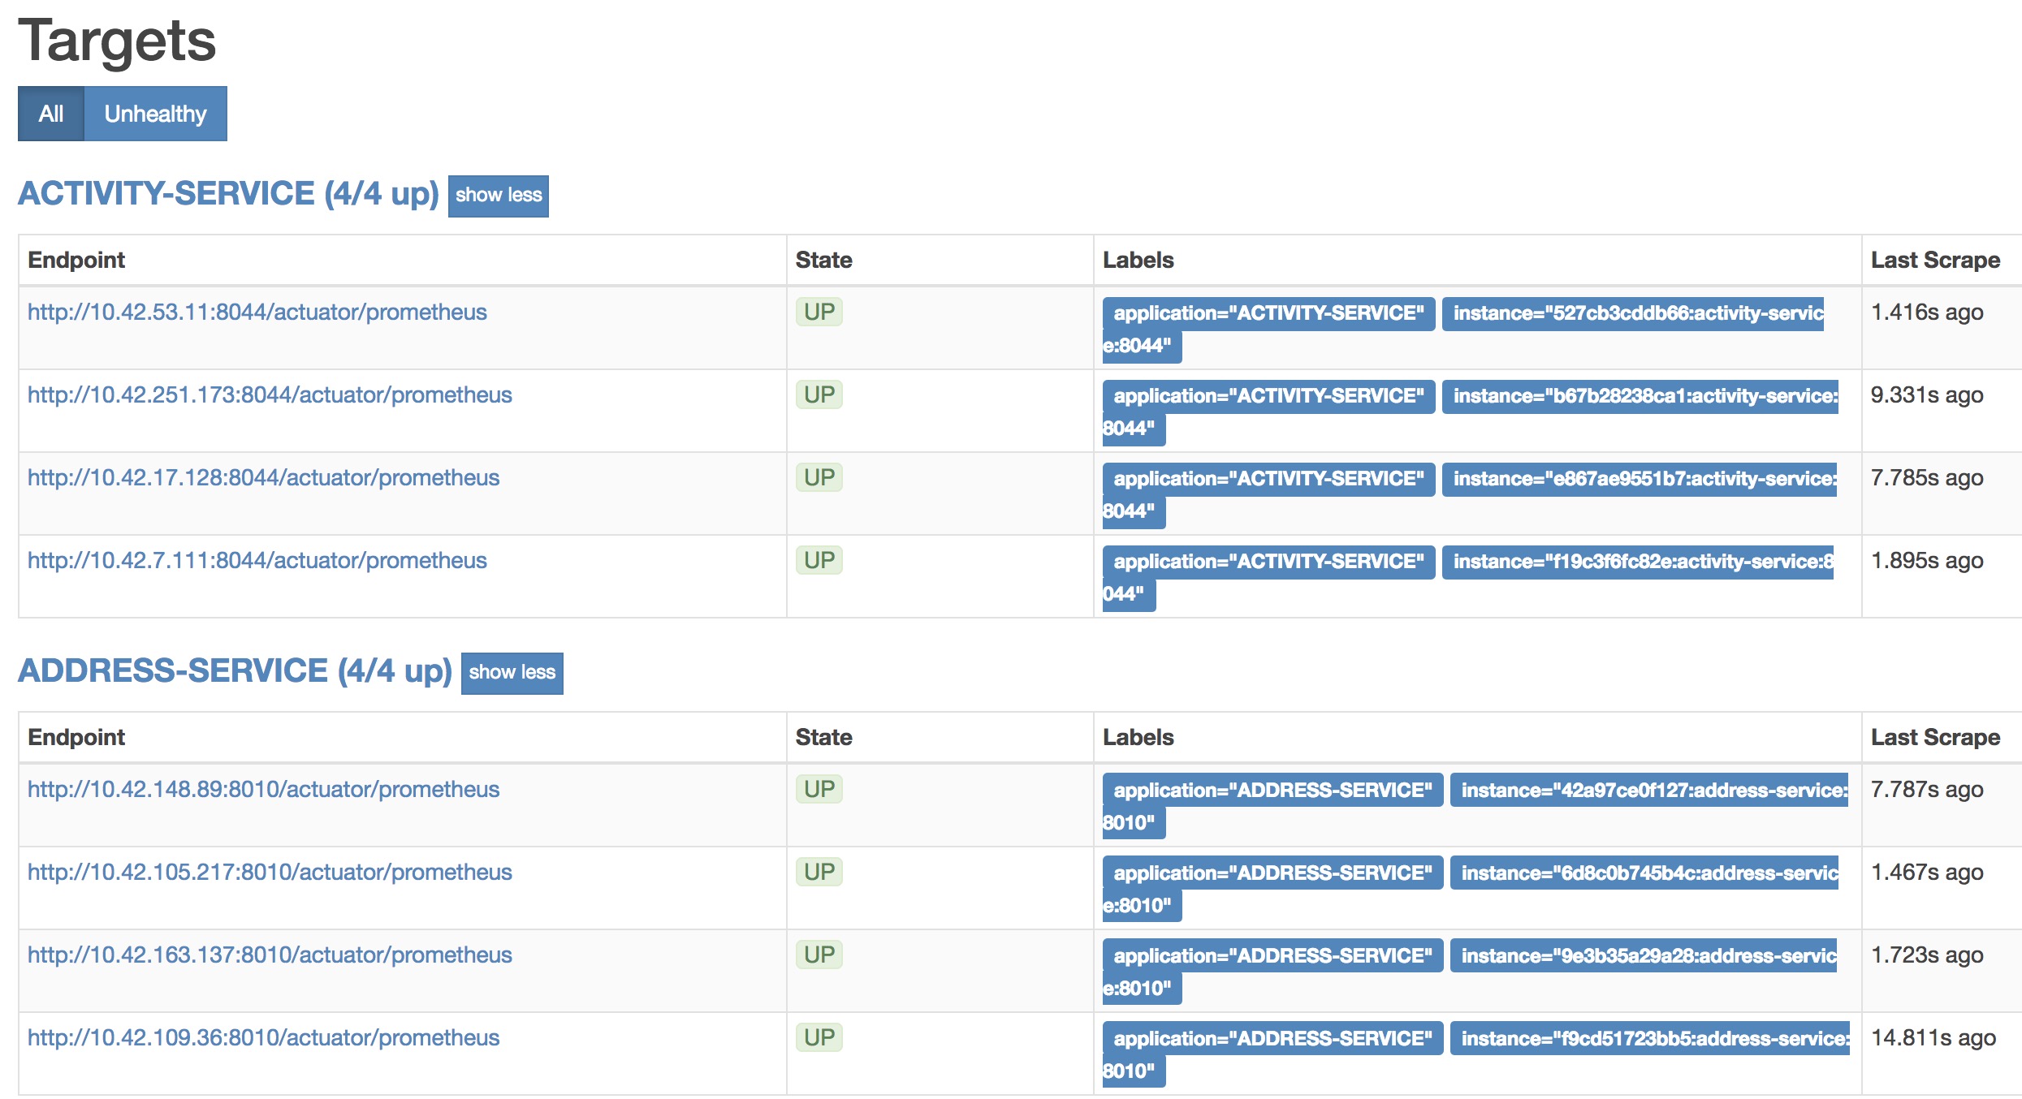
Task: Click application label in 10.42.148.89 row
Action: point(1272,791)
